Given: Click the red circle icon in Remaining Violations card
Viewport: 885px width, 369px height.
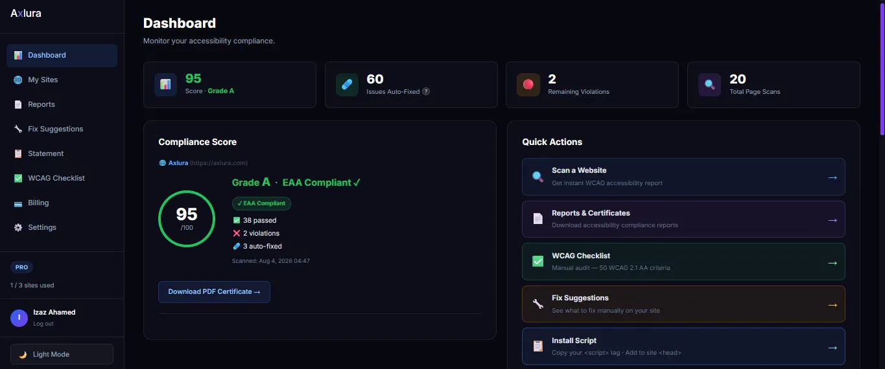Looking at the screenshot, I should 528,85.
